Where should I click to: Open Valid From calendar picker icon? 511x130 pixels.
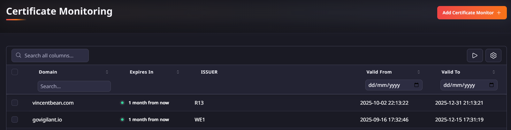click(416, 85)
